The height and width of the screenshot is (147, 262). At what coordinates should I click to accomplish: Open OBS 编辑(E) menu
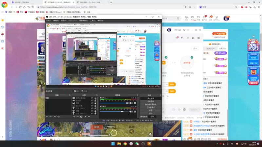pos(56,21)
